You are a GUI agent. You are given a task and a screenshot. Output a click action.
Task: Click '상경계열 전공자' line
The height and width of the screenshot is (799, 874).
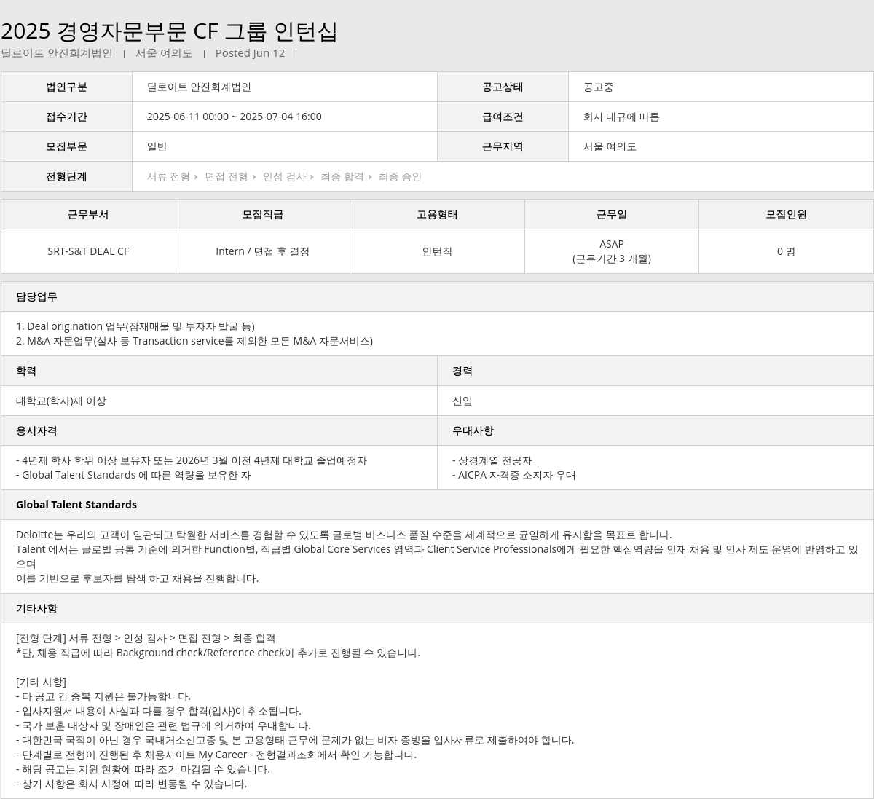point(492,460)
